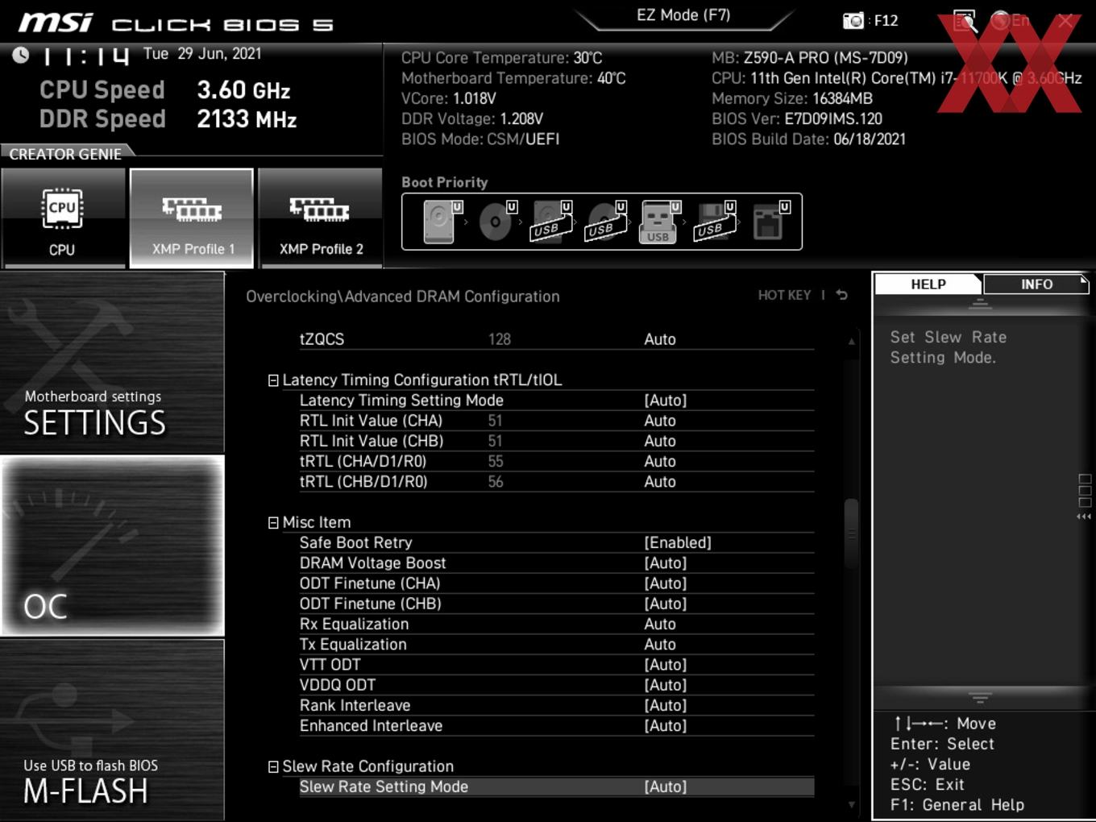Open the OC section
The width and height of the screenshot is (1096, 822).
coord(112,546)
